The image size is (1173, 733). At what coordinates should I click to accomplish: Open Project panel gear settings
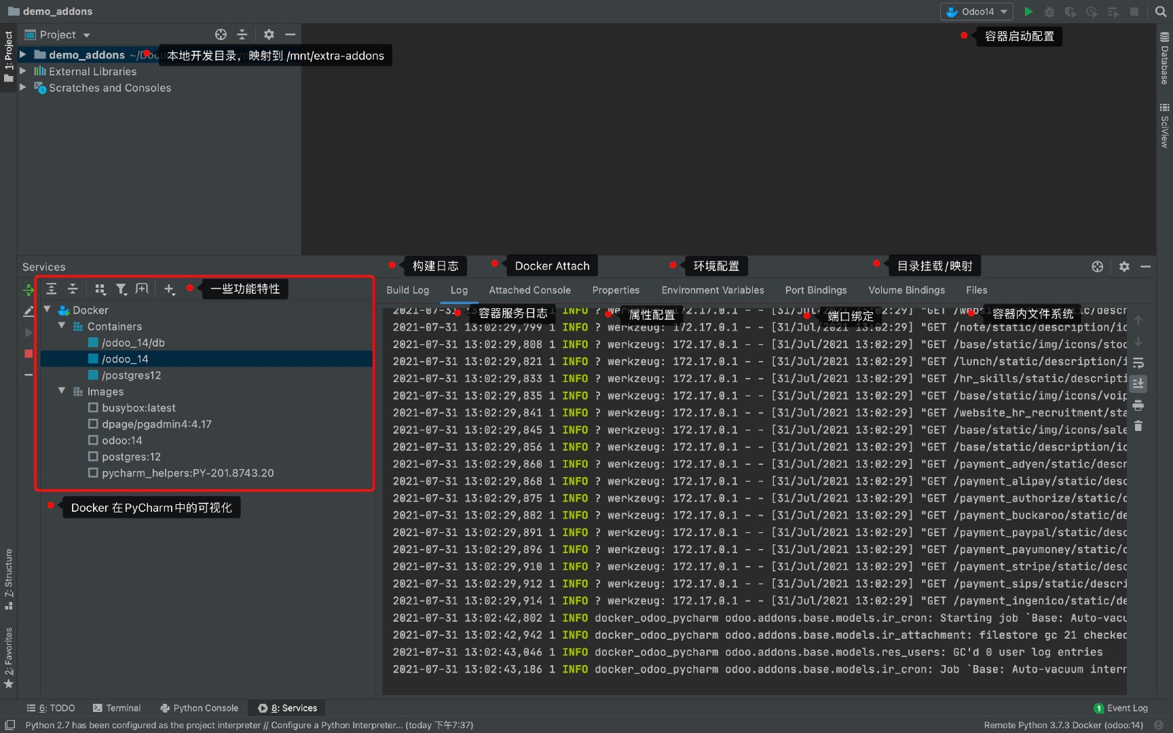coord(269,35)
